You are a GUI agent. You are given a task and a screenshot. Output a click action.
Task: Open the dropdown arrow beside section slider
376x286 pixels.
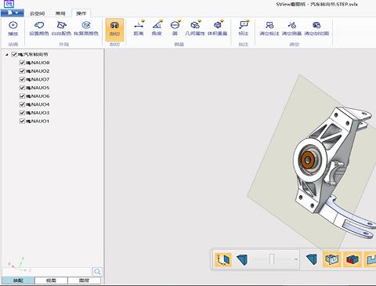(x=296, y=259)
